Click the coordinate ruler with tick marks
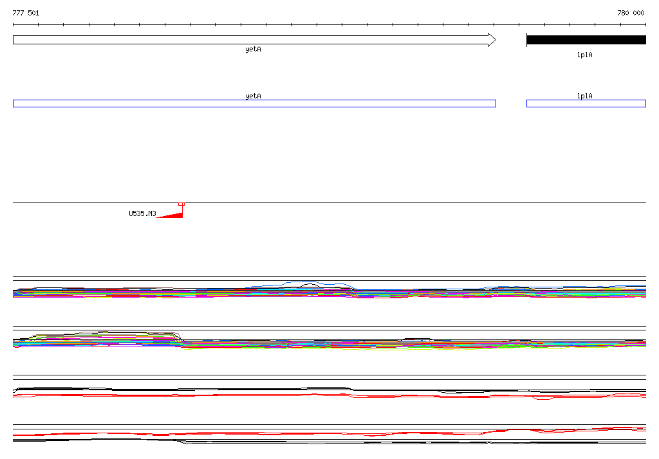659x459 pixels. pos(329,25)
